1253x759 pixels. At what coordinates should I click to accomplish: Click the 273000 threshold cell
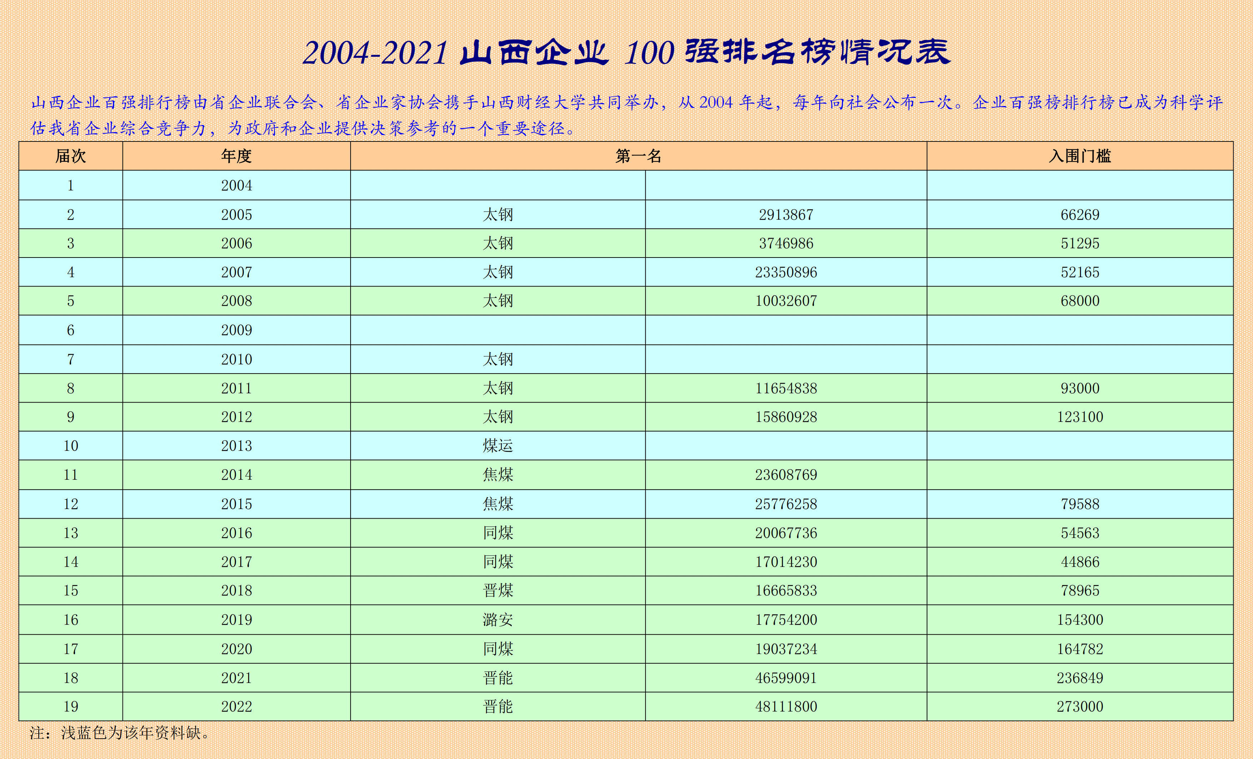pyautogui.click(x=1080, y=706)
